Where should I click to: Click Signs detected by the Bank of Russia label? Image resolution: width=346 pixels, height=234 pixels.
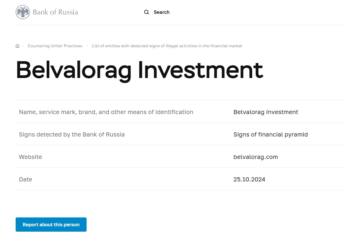(x=72, y=134)
